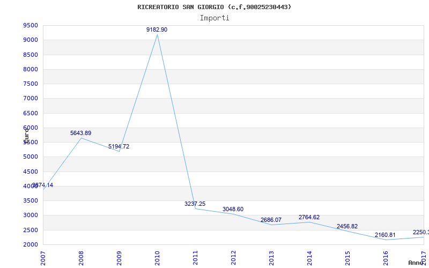Select the 2686.07 data label

271,220
